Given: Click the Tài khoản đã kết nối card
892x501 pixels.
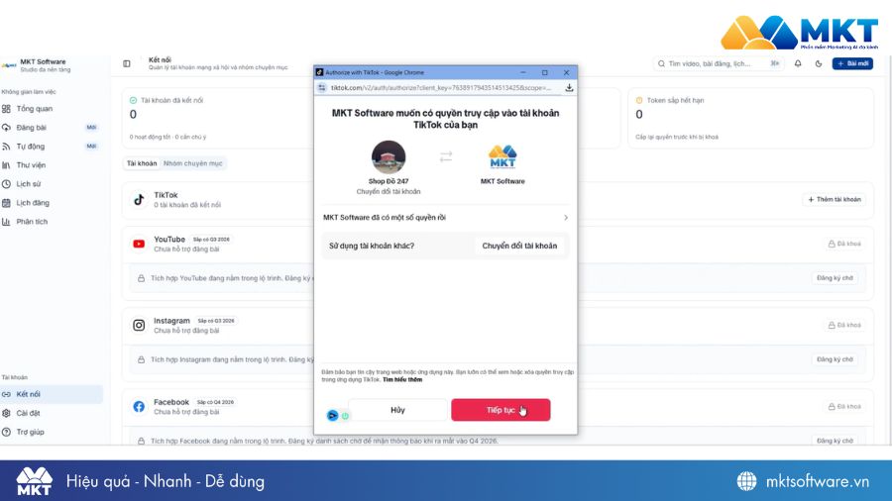Looking at the screenshot, I should tap(218, 118).
